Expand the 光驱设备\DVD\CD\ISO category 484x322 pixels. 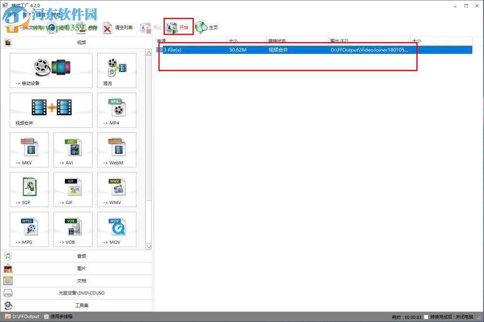pyautogui.click(x=77, y=293)
